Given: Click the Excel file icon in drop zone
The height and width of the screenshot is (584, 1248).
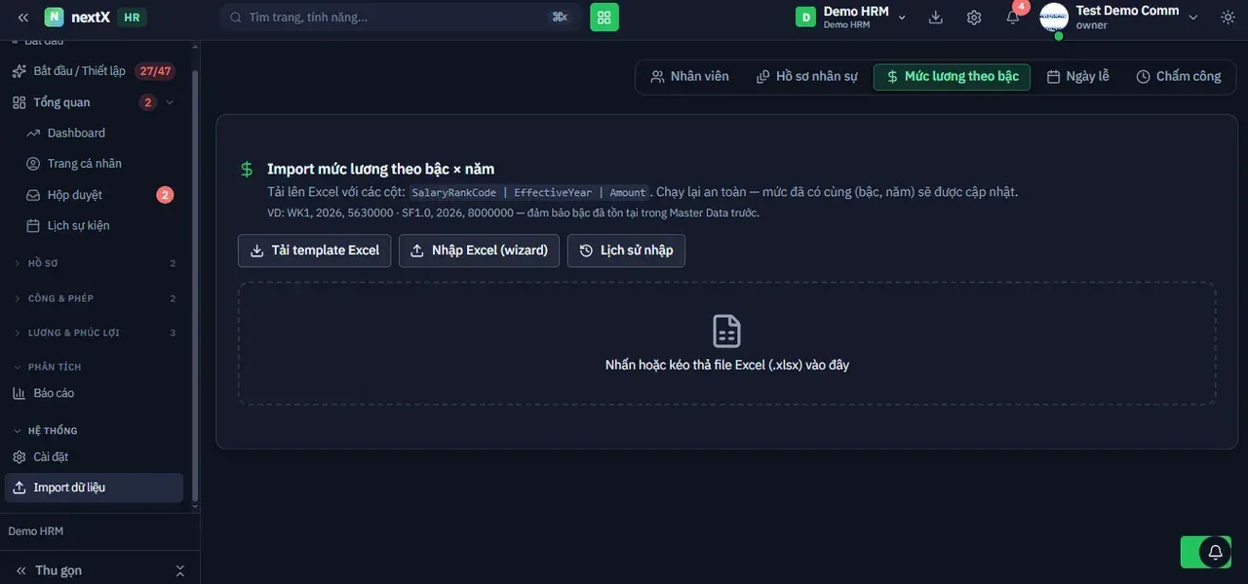Looking at the screenshot, I should [x=726, y=331].
